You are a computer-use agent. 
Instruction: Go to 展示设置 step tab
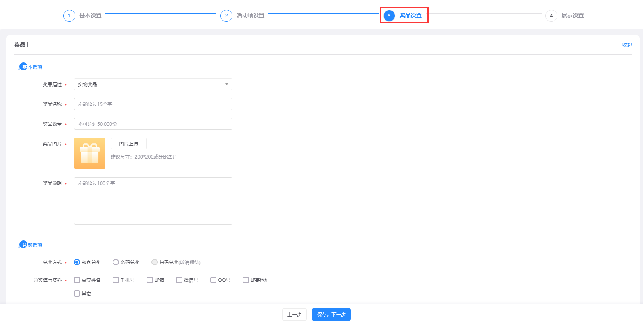pos(572,16)
